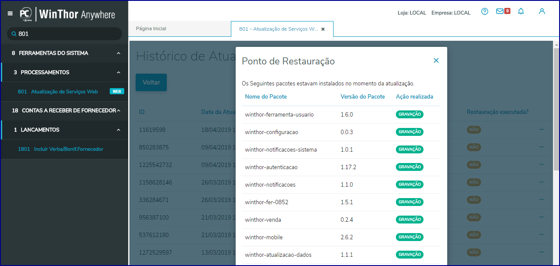Open options menu for row 956387100
560x266 pixels.
coord(542,217)
